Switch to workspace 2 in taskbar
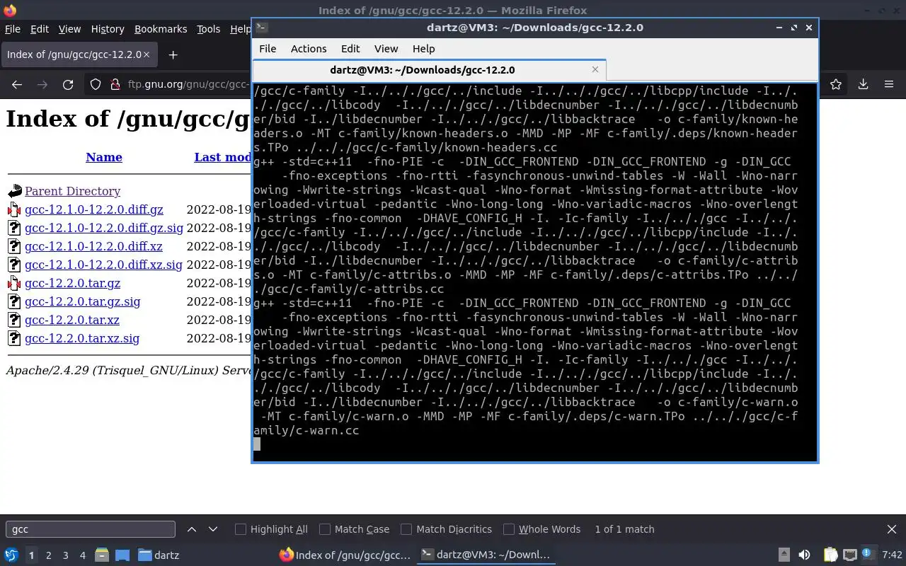This screenshot has height=566, width=906. [x=48, y=555]
